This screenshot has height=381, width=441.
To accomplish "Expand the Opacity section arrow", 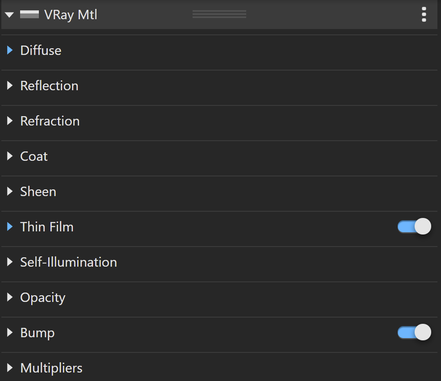I will click(10, 297).
